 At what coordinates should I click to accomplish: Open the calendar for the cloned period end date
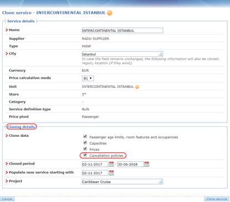click(x=147, y=164)
